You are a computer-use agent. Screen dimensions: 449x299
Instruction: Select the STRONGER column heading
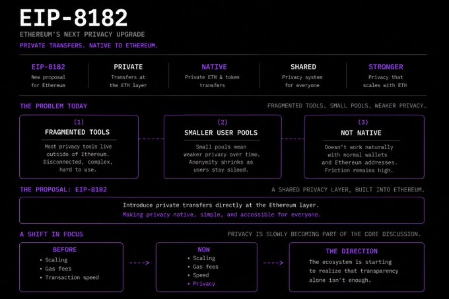point(386,67)
